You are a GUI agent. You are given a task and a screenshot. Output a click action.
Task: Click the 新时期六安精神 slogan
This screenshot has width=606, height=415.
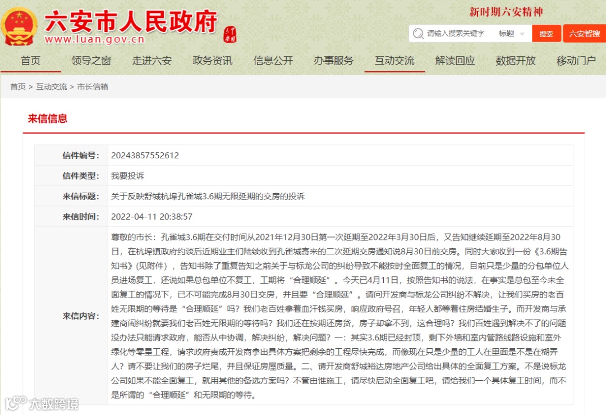[x=506, y=12]
